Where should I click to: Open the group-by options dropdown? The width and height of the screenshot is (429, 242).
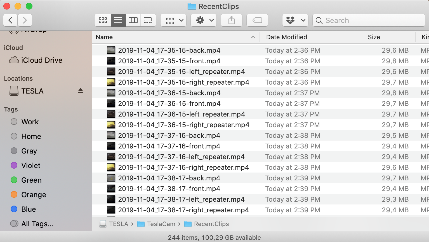[173, 20]
